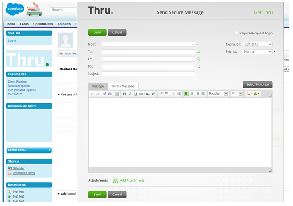Collapse the Contact Info section

tap(59, 95)
